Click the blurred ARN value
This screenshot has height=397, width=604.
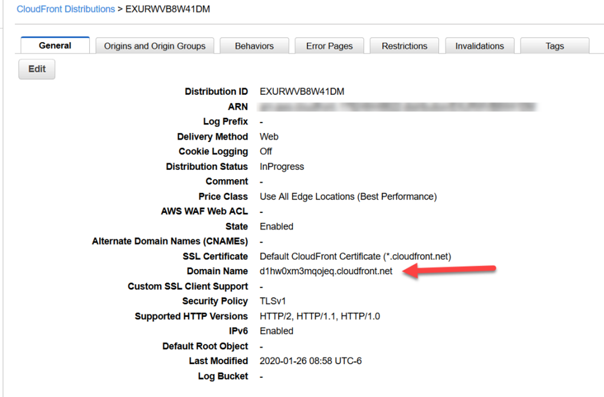pos(398,107)
